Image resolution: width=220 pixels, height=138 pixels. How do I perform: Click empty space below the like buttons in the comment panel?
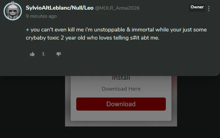110,67
